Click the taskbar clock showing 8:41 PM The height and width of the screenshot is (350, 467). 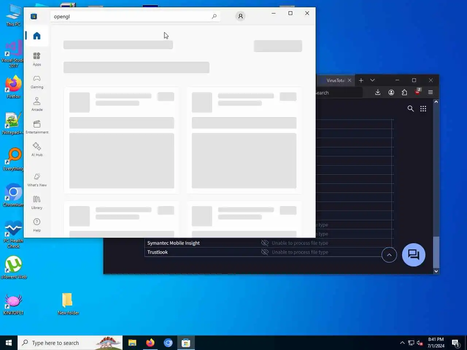click(436, 342)
